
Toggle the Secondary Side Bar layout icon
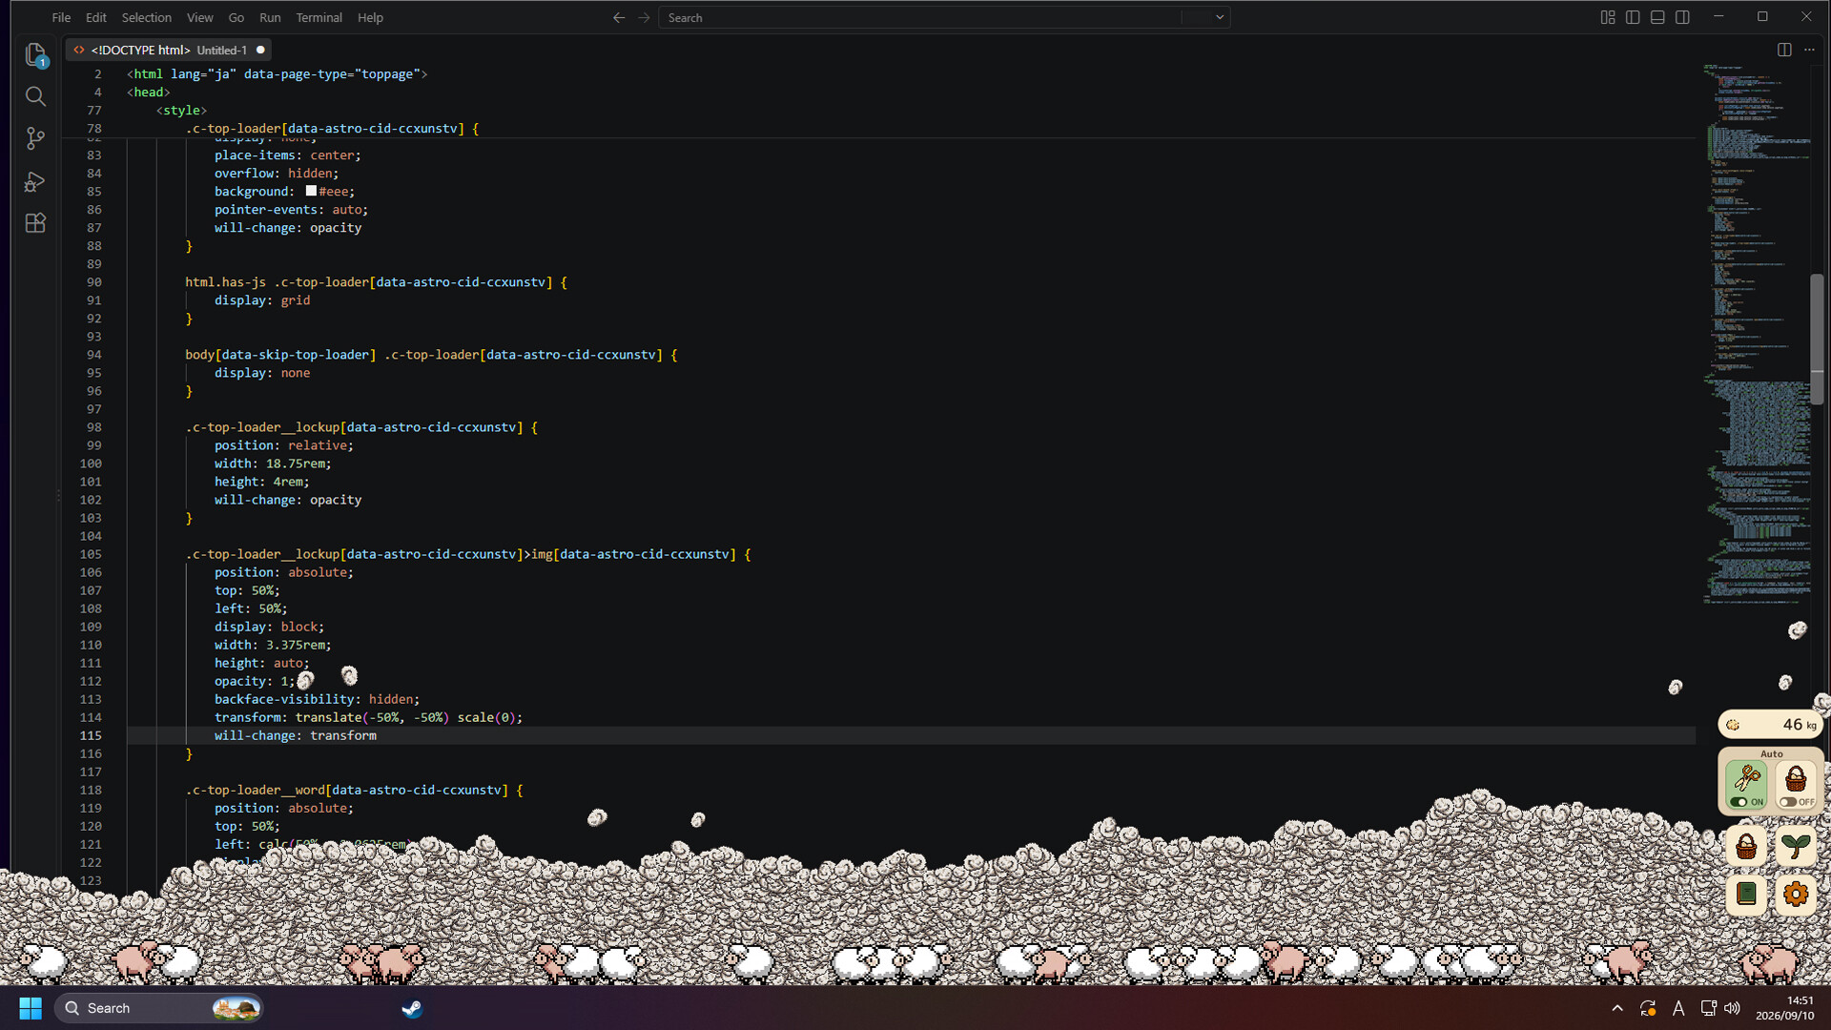coord(1682,17)
